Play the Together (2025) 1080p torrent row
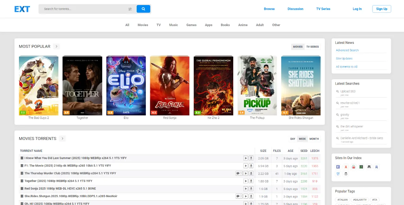The width and height of the screenshot is (404, 205). coord(246,181)
